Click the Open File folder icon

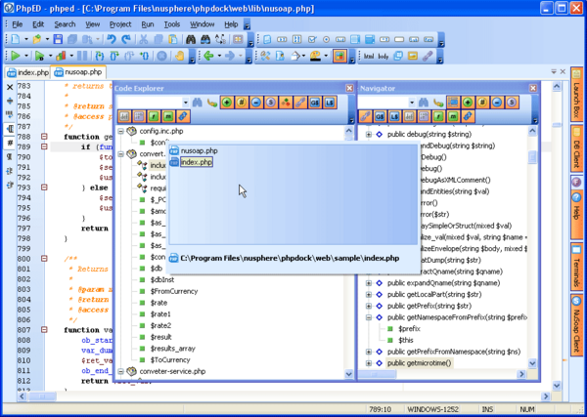tap(37, 39)
